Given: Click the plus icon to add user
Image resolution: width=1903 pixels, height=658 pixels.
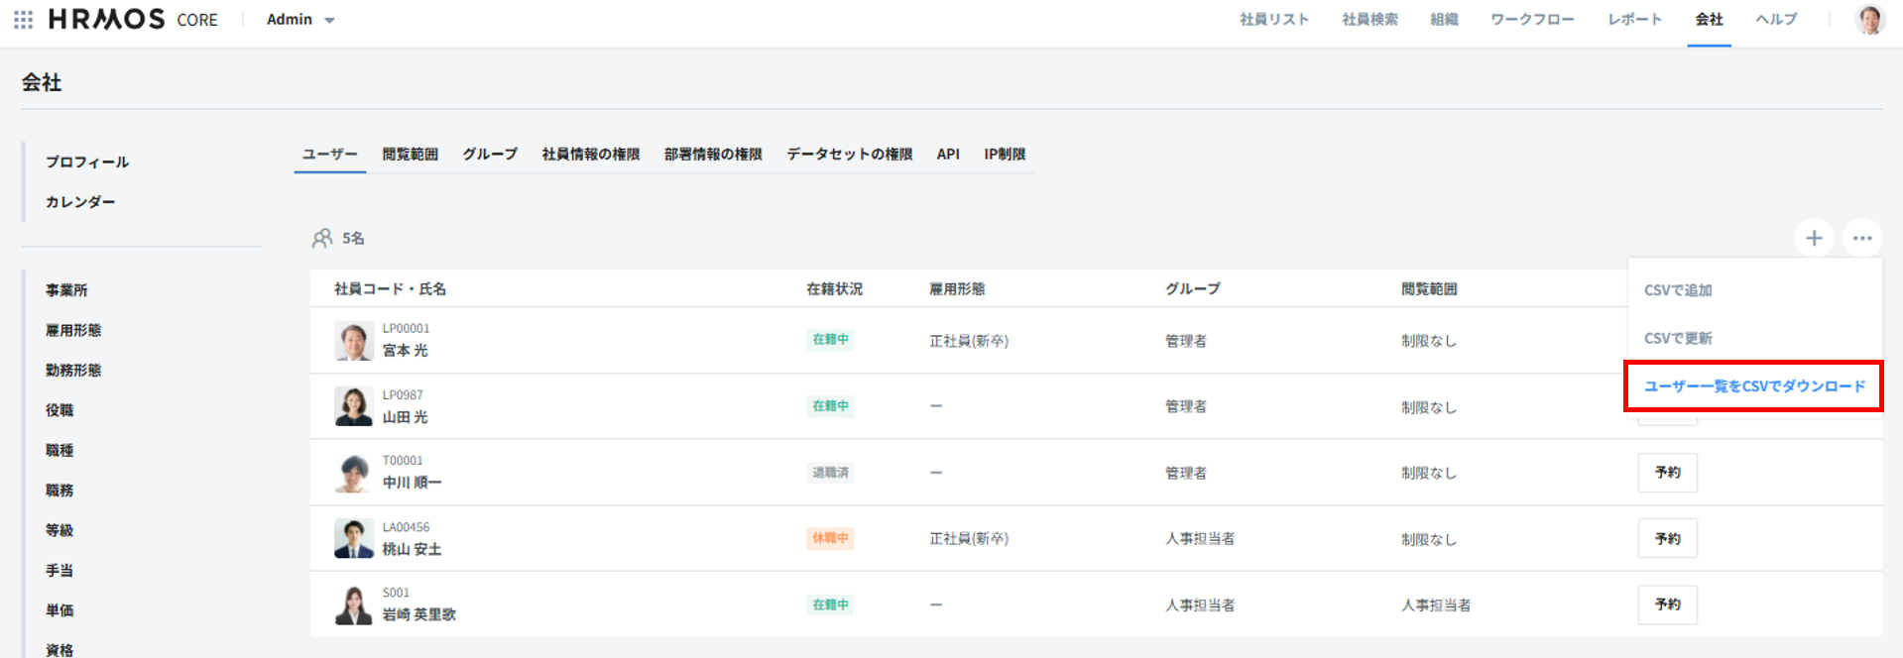Looking at the screenshot, I should tap(1814, 238).
